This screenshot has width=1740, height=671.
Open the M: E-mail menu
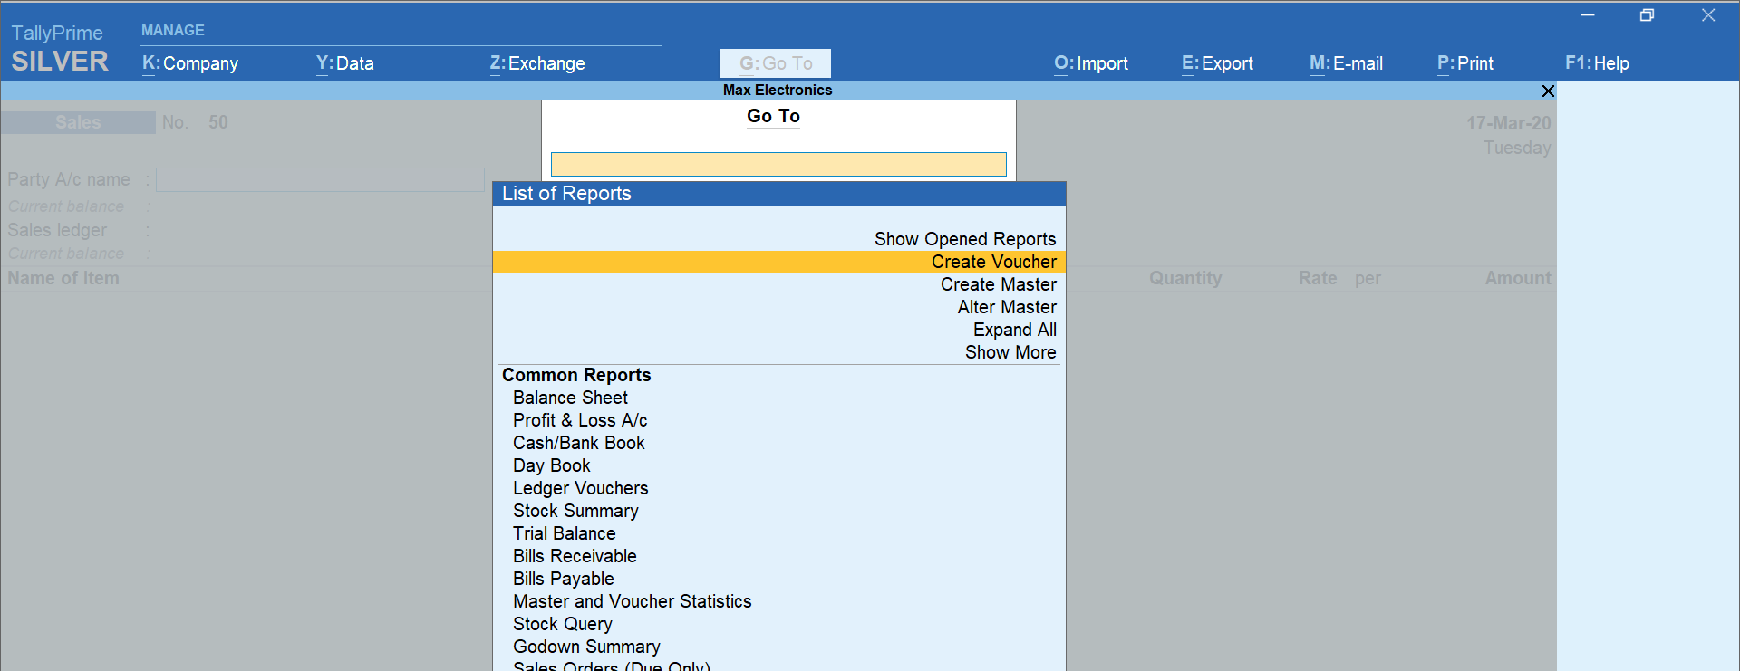click(1346, 63)
